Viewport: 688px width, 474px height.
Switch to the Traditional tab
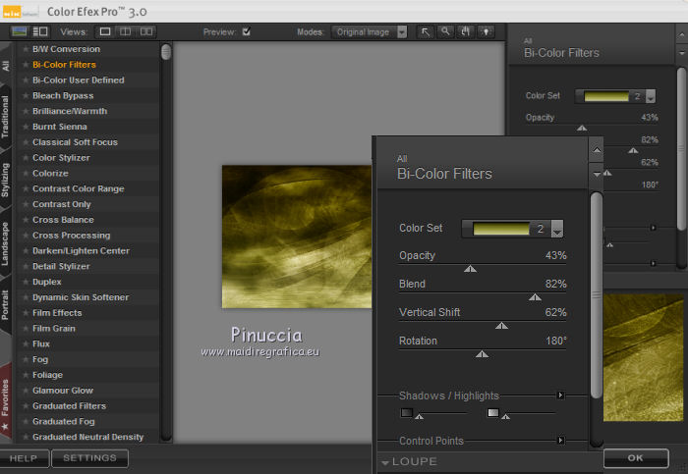5,117
